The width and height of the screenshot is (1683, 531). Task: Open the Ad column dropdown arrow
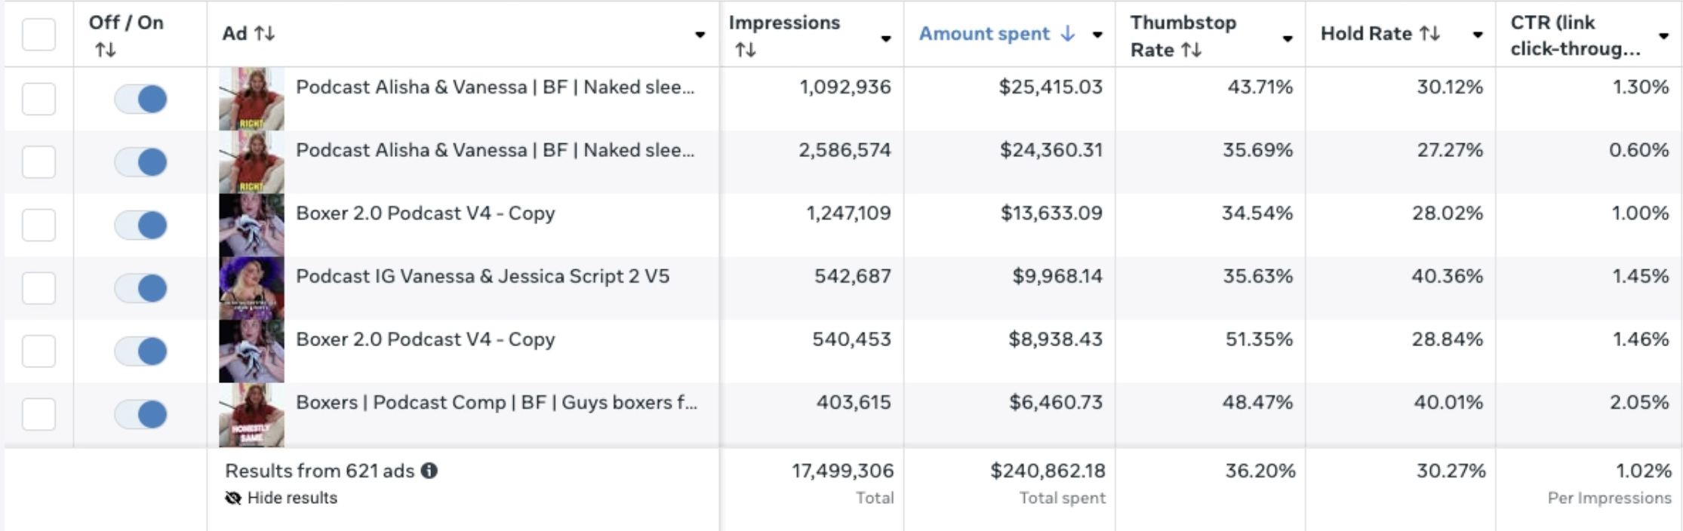(700, 35)
